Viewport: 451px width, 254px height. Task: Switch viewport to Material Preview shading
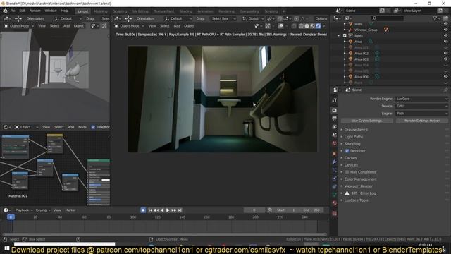[312, 26]
